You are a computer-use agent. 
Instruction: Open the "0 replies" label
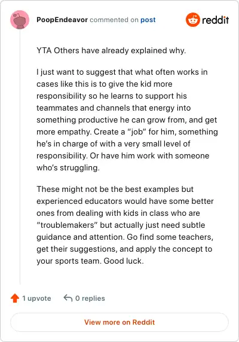90,298
